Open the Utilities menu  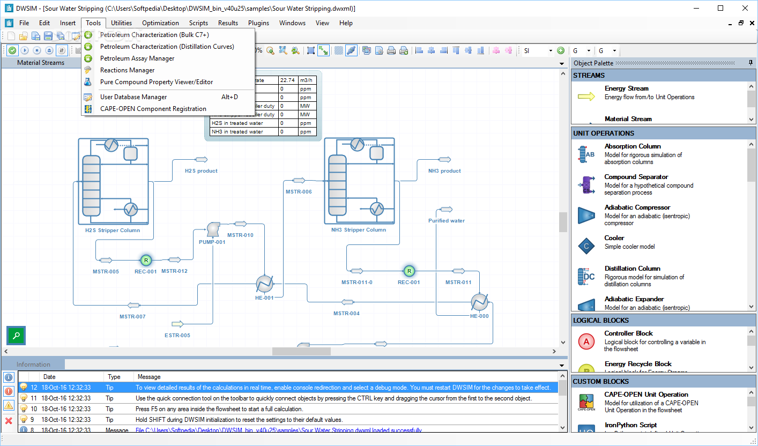122,23
